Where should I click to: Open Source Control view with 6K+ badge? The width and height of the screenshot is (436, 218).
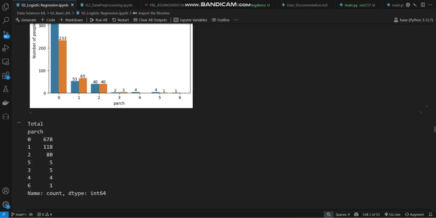(6, 34)
